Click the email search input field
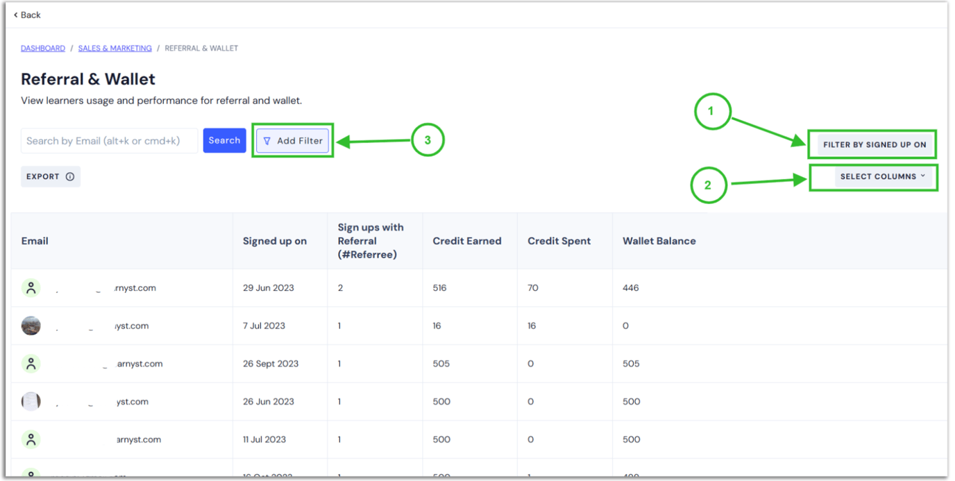The width and height of the screenshot is (955, 481). [x=108, y=140]
